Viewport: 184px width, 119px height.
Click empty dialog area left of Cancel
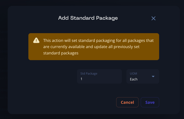[x=69, y=102]
